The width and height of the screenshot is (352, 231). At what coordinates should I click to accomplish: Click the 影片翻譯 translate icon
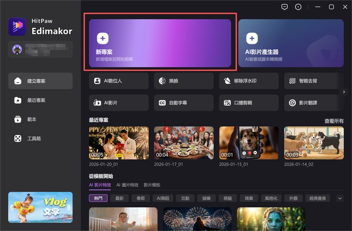[292, 103]
